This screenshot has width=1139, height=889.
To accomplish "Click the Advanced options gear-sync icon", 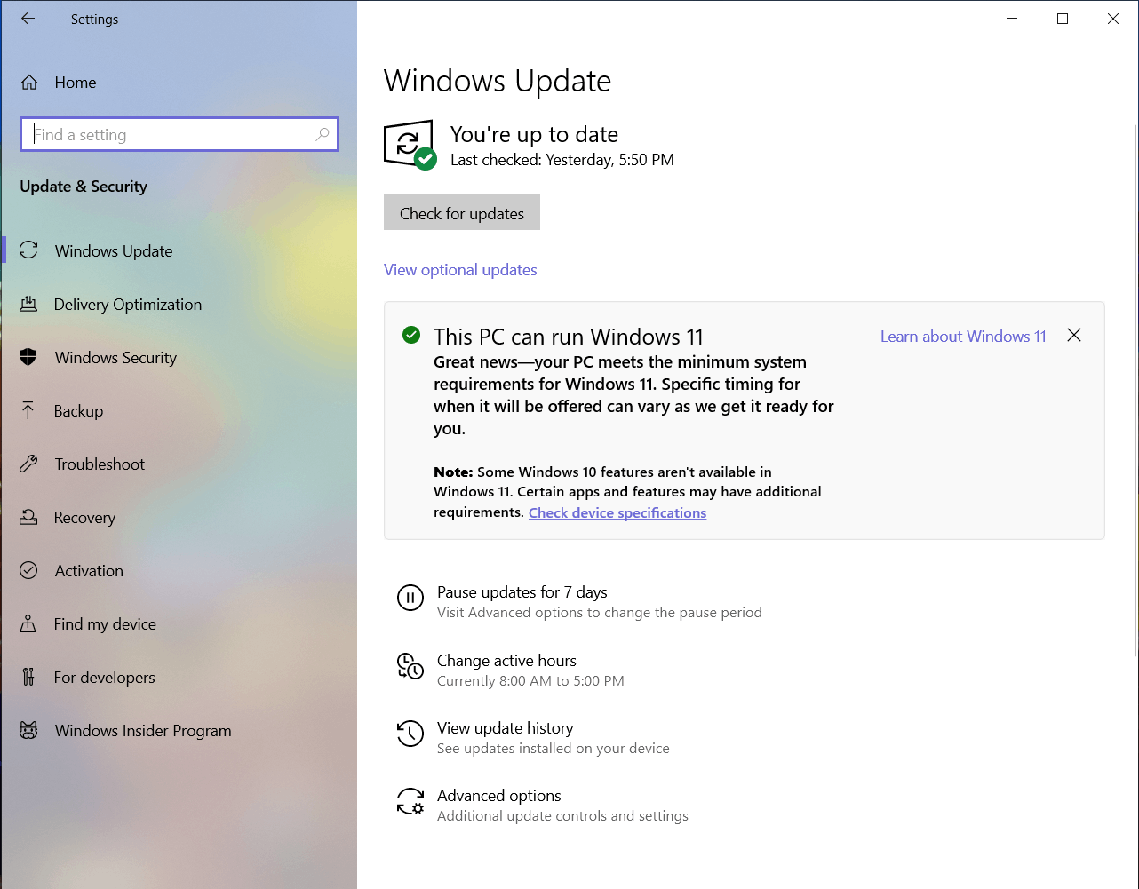I will (410, 801).
